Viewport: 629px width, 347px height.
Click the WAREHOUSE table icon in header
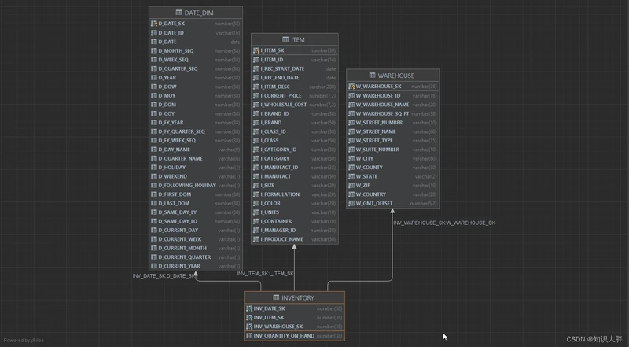point(372,76)
